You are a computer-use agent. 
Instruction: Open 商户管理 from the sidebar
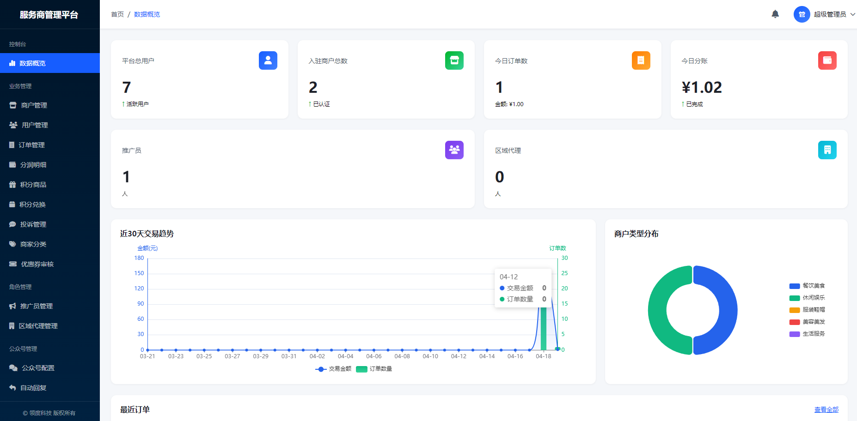[50, 105]
